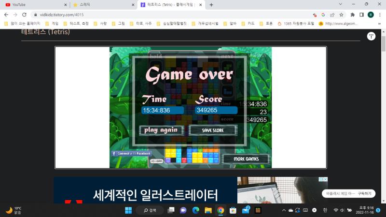Screen dimensions: 386x217
Task: View site info via lock icon
Action: [35, 15]
